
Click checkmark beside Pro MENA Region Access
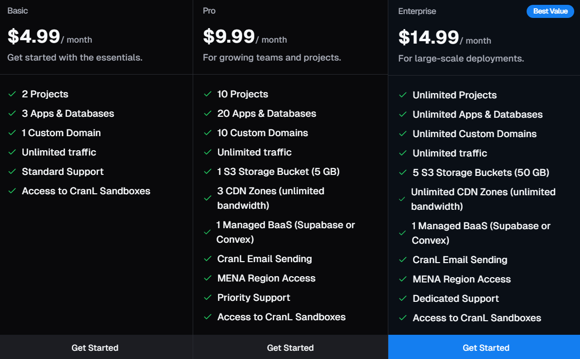click(208, 279)
